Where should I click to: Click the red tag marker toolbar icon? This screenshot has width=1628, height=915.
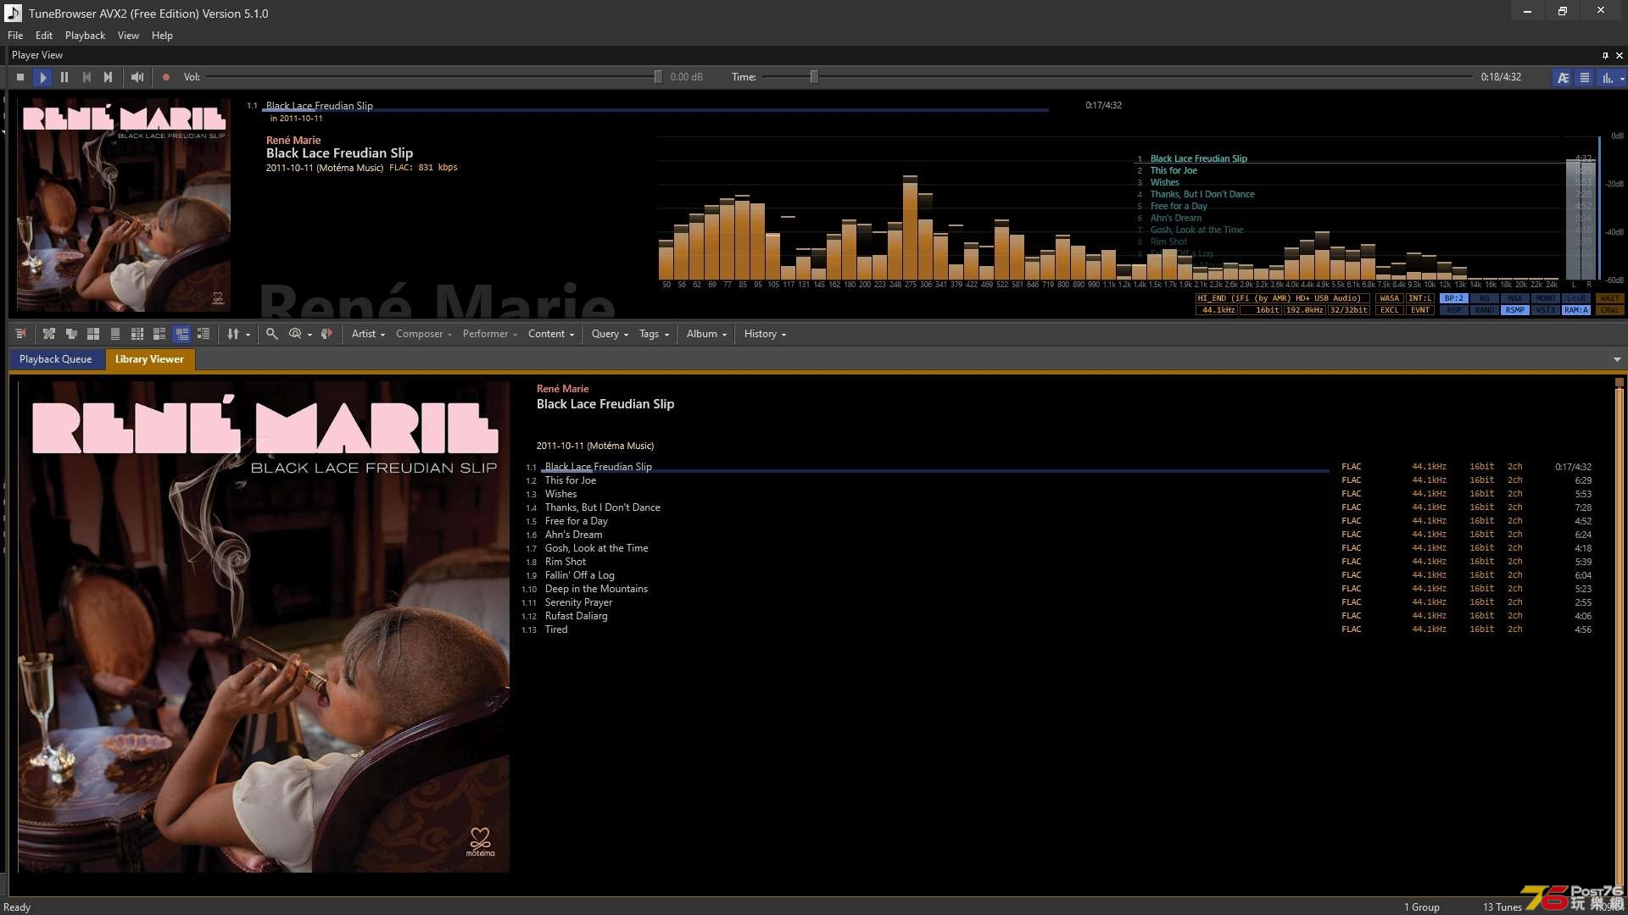326,334
